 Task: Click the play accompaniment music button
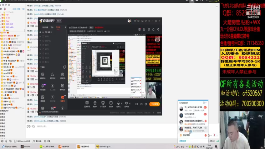pyautogui.click(x=37, y=141)
